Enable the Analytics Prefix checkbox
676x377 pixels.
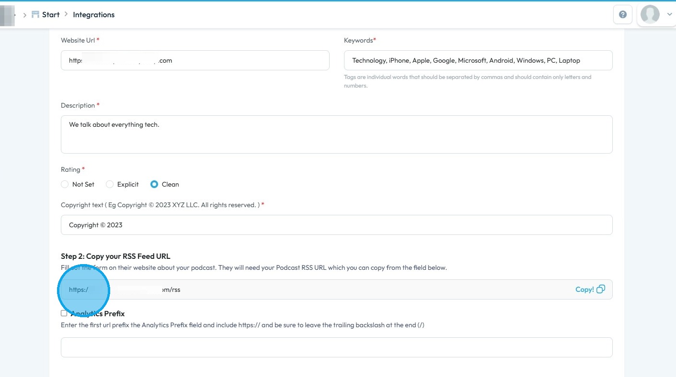click(64, 313)
